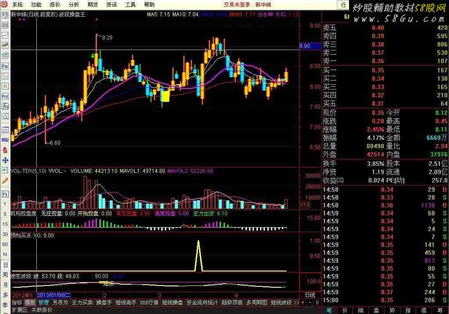This screenshot has width=449, height=314.
Task: Select the pencil drawing tool icon
Action: [x=5, y=181]
